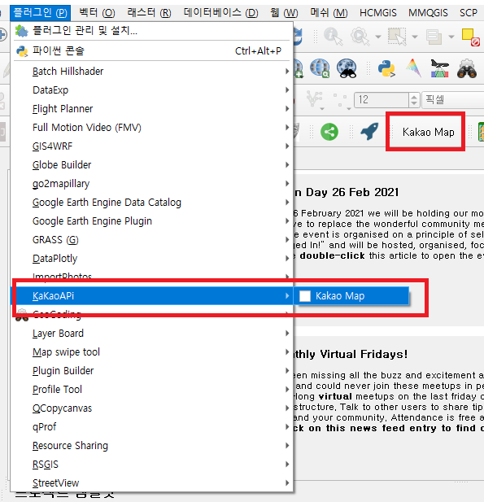Viewport: 484px width, 502px height.
Task: Open the 플러그인 (P) menu
Action: 41,13
